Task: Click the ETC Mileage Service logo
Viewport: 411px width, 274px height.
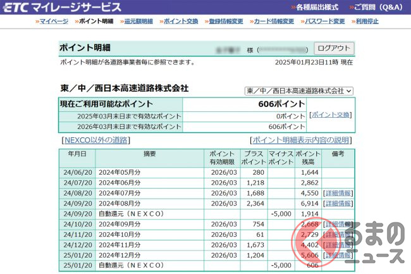Action: pos(61,7)
